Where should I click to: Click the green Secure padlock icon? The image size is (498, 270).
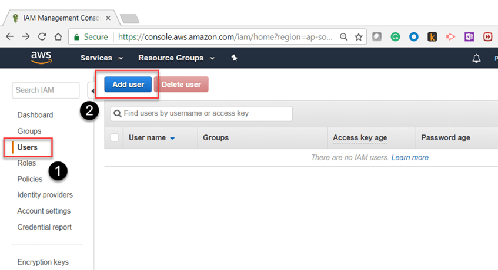pyautogui.click(x=76, y=37)
